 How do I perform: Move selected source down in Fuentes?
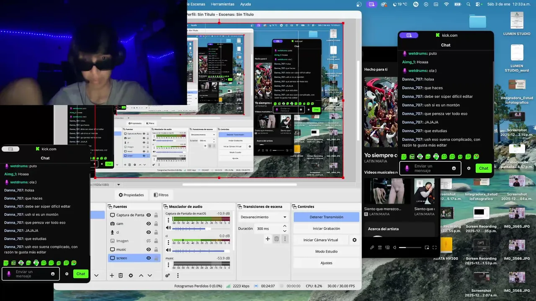click(149, 275)
